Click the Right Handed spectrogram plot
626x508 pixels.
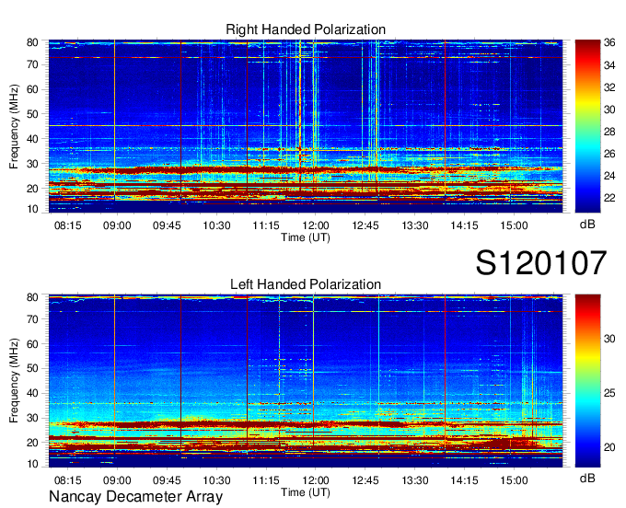[x=306, y=126]
